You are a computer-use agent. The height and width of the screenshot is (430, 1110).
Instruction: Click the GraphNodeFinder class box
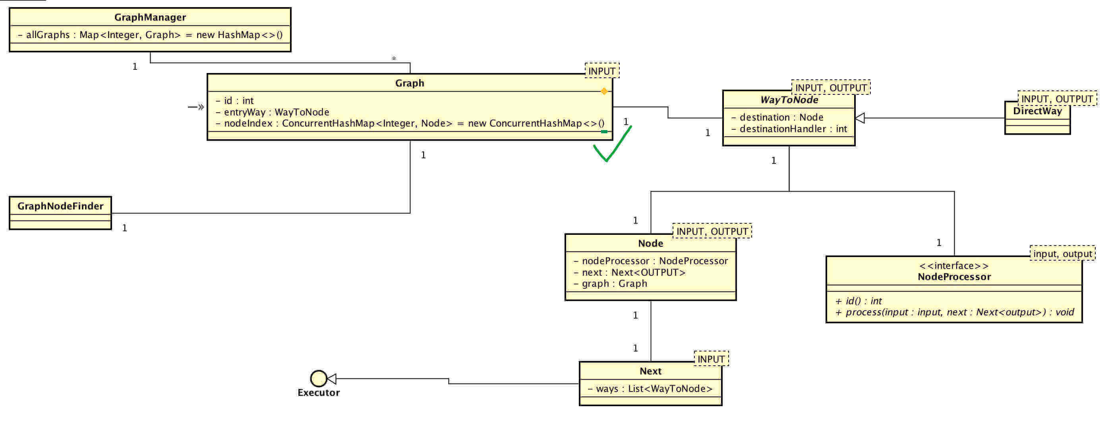point(60,213)
